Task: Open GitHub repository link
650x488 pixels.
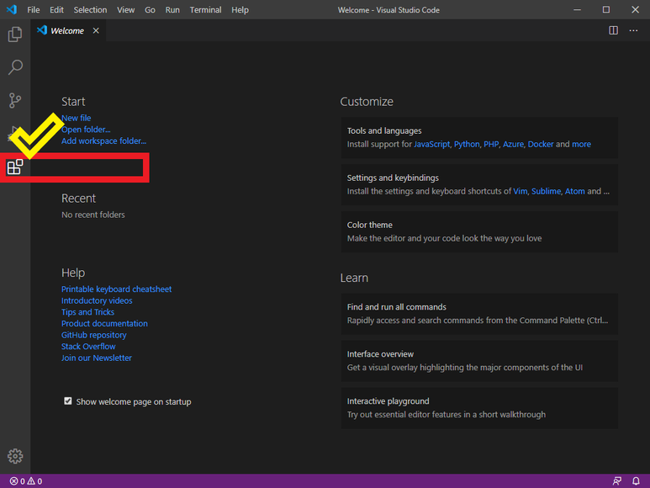Action: click(x=93, y=335)
